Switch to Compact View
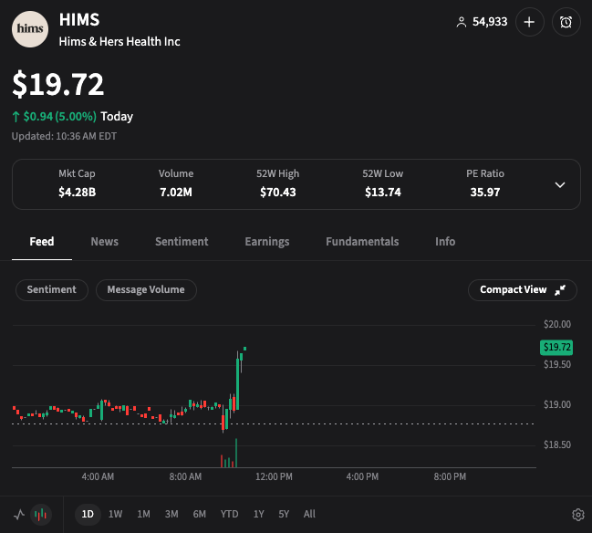The width and height of the screenshot is (592, 533). pos(522,289)
